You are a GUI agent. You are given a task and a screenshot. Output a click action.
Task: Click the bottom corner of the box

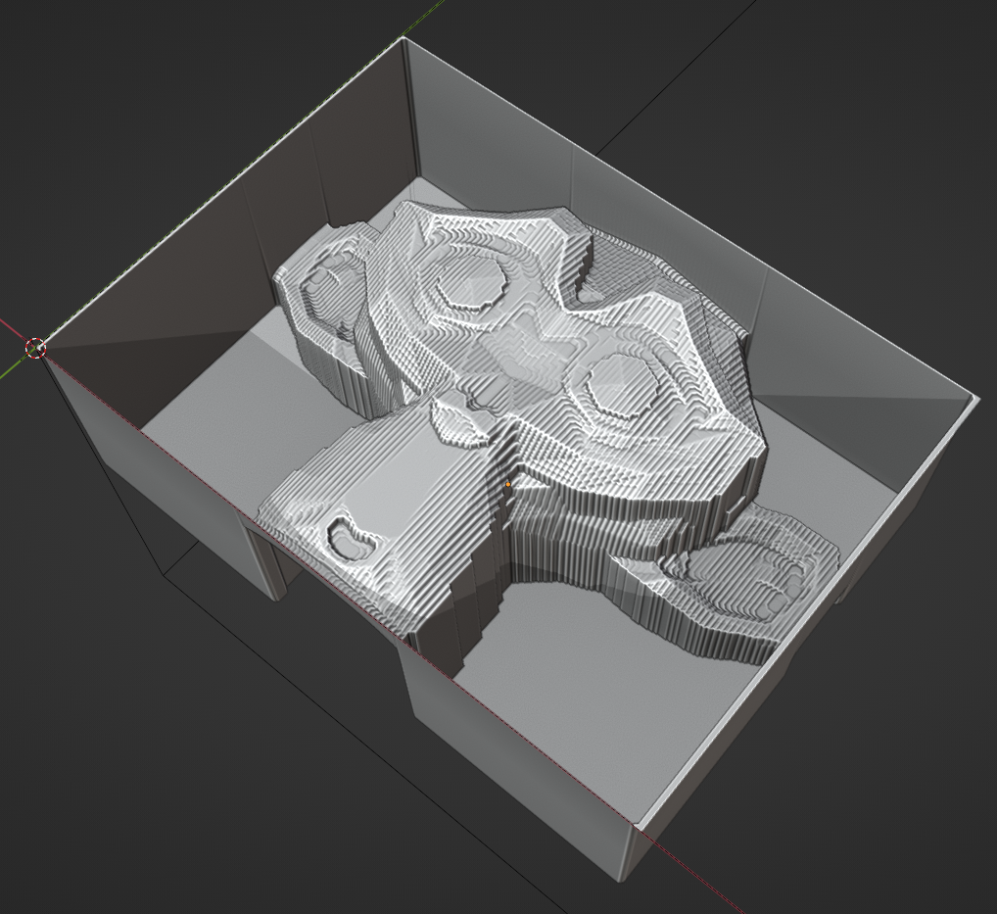pos(639,829)
